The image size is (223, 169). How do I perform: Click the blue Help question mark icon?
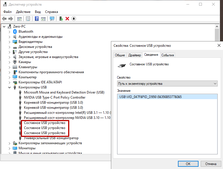[x=37, y=19]
